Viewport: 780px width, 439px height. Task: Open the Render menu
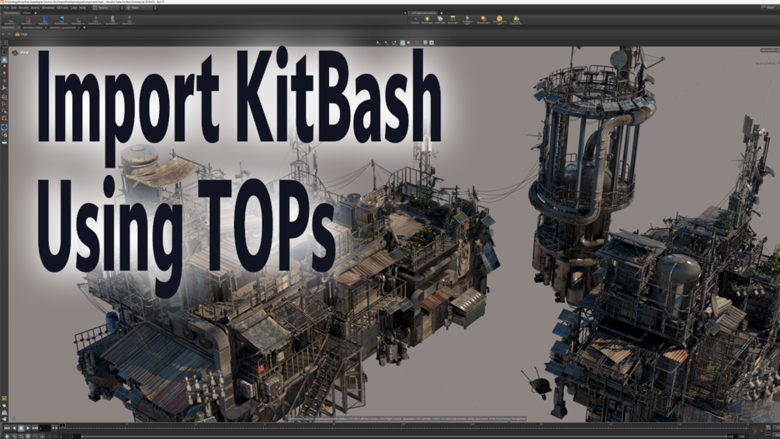point(23,8)
